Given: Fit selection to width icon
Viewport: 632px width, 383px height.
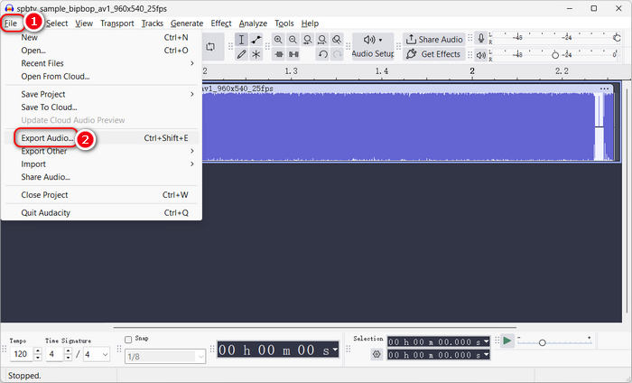Looking at the screenshot, I should coord(308,40).
